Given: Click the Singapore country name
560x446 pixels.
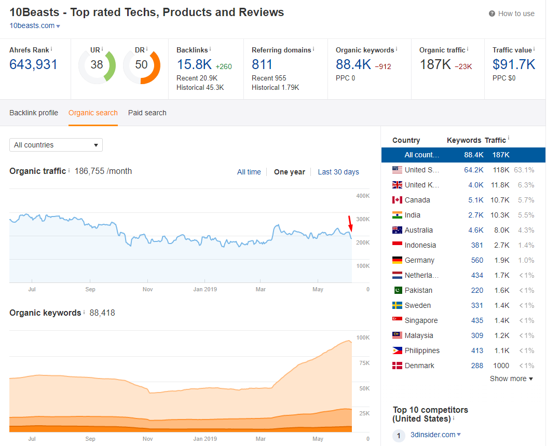Looking at the screenshot, I should 421,320.
